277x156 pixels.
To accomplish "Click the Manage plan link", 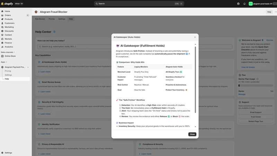I will point(242,94).
